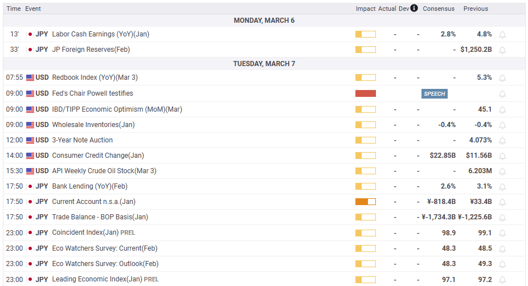Click the Consensus column header

tap(439, 9)
